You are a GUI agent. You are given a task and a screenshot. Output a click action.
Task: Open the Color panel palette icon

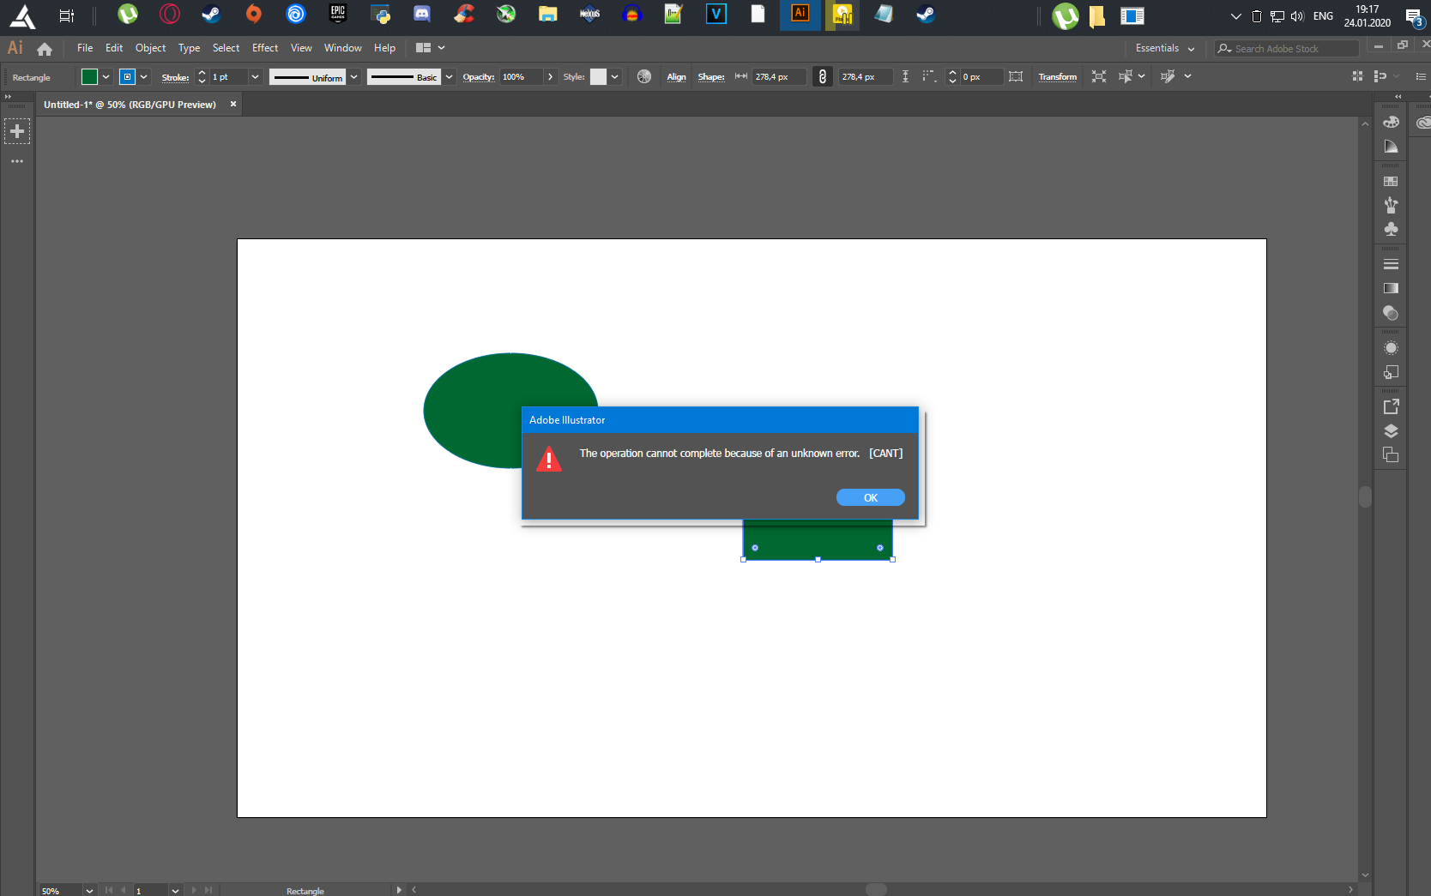(x=1391, y=122)
